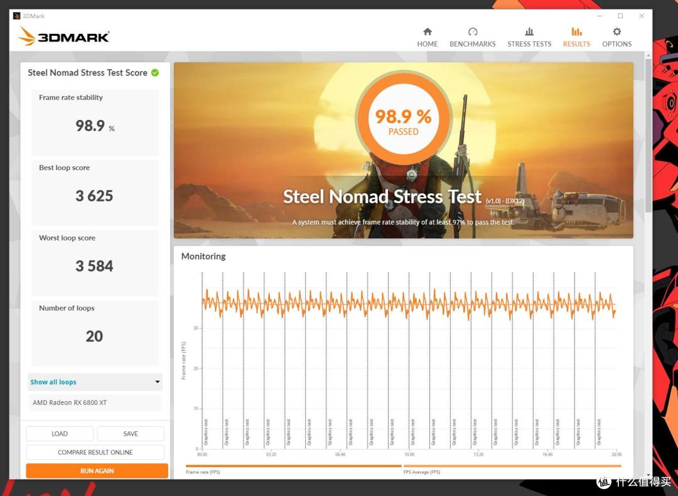Click the FPS Average (FPS) legend bar

(512, 466)
